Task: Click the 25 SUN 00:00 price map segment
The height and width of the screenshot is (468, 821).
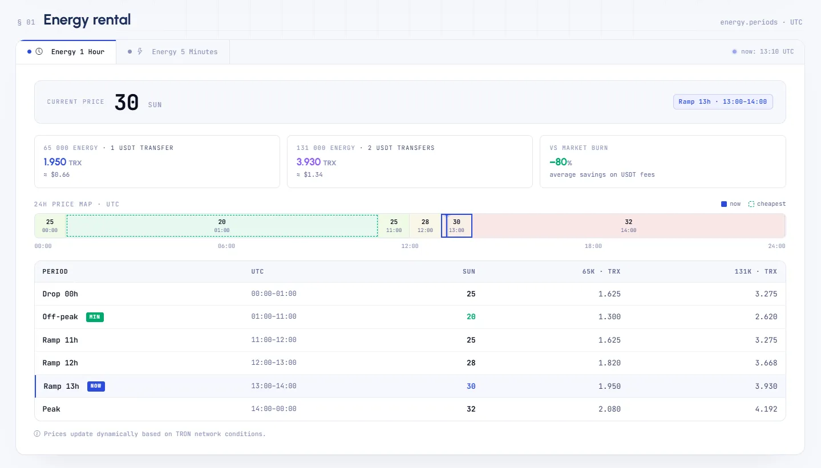Action: (50, 226)
